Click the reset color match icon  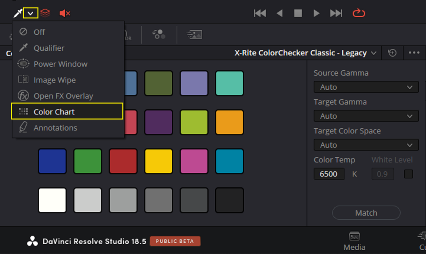(392, 53)
